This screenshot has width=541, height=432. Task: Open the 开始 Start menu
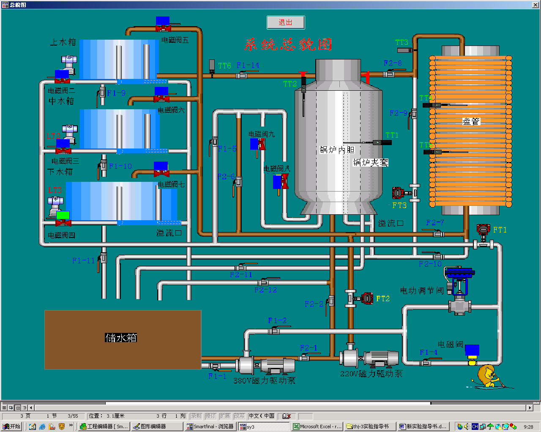point(11,427)
